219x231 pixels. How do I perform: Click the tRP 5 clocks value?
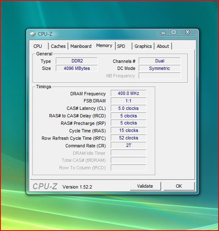129,123
